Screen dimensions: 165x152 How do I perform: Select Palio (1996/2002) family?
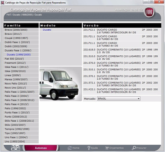tap(21, 108)
